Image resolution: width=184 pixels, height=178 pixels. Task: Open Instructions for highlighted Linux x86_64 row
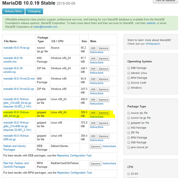(96, 117)
